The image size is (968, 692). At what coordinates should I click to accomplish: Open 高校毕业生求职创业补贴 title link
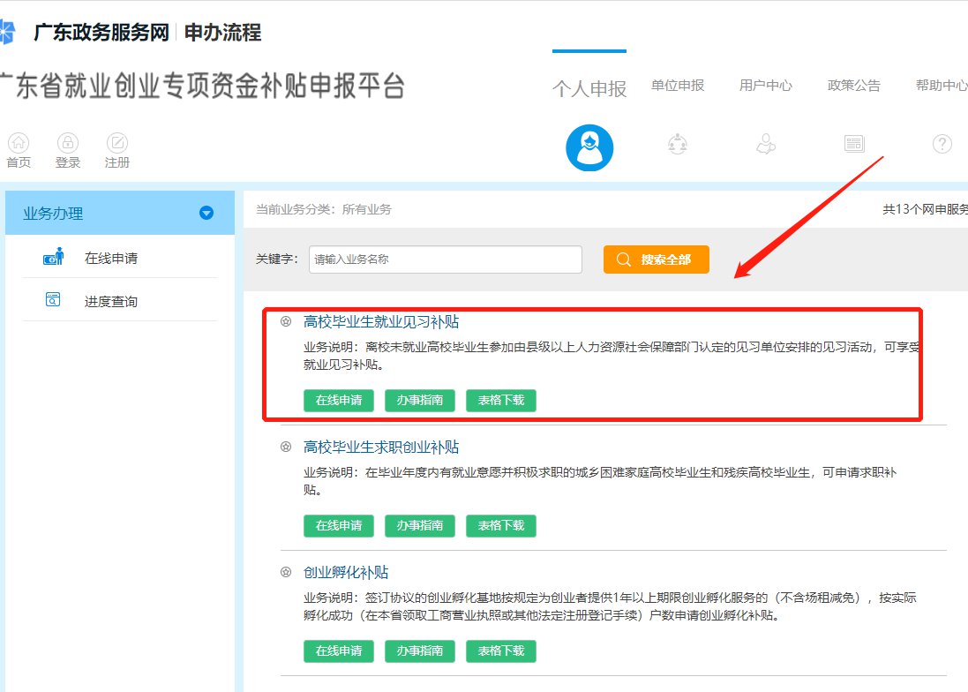381,448
